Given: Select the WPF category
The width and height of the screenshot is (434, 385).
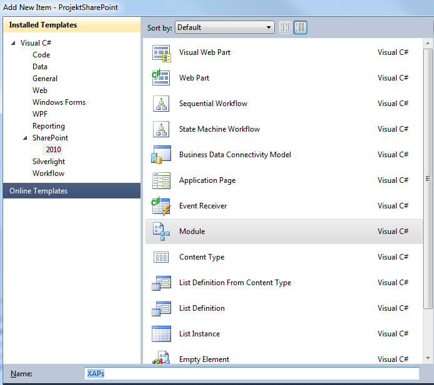Looking at the screenshot, I should point(40,114).
